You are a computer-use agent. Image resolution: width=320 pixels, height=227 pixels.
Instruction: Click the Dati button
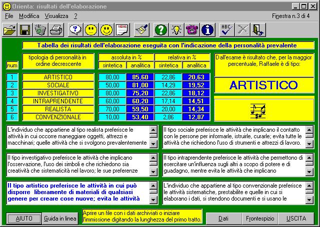point(223,219)
